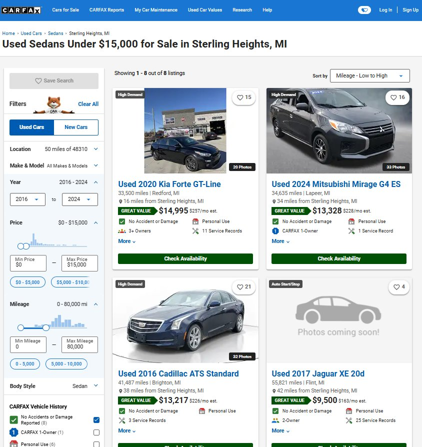The image size is (422, 447).
Task: Click Mitsubishi 1 Service Record wrench icon
Action: click(x=351, y=231)
